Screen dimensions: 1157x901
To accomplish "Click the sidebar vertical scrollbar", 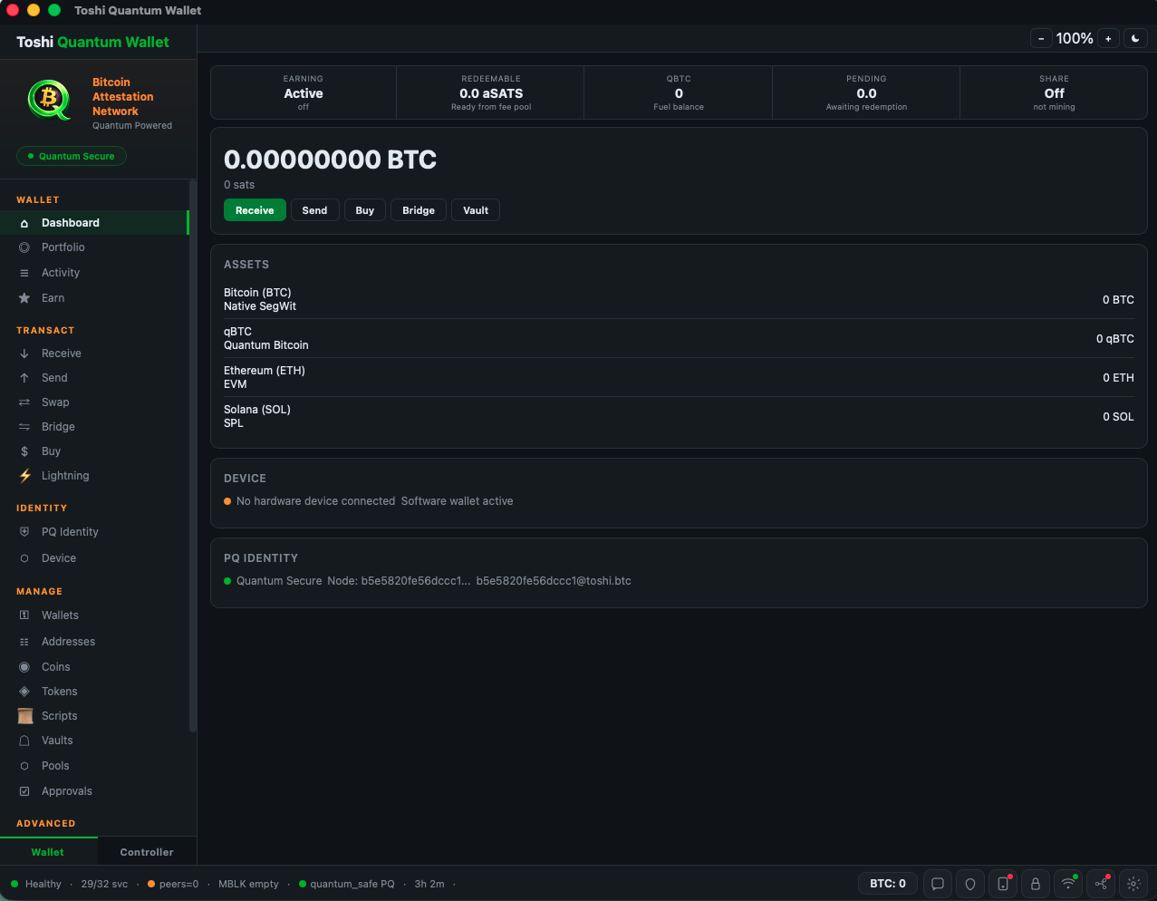I will tap(192, 453).
